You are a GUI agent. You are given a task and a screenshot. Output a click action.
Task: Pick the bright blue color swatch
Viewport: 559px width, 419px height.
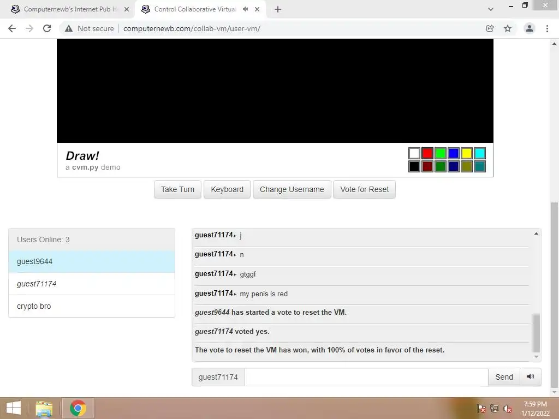[454, 153]
